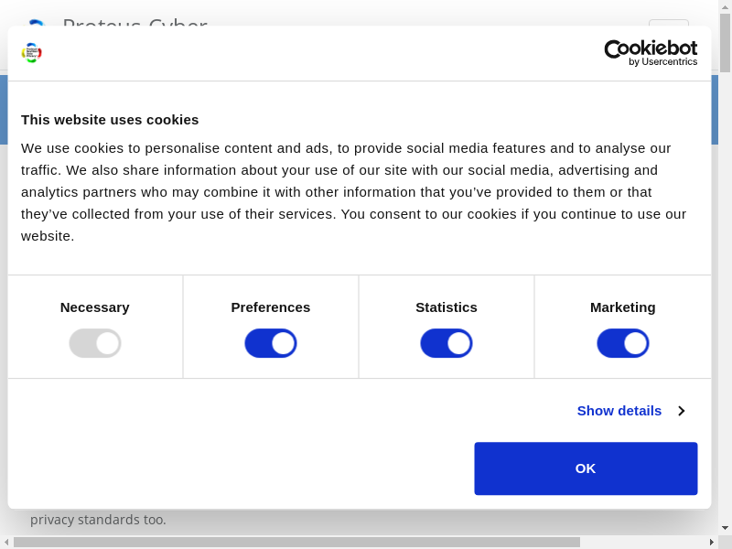Click the Cookiebot by Usercentrics logo

[x=651, y=53]
